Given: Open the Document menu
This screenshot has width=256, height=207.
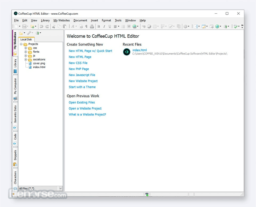Looking at the screenshot, I should pyautogui.click(x=80, y=20).
